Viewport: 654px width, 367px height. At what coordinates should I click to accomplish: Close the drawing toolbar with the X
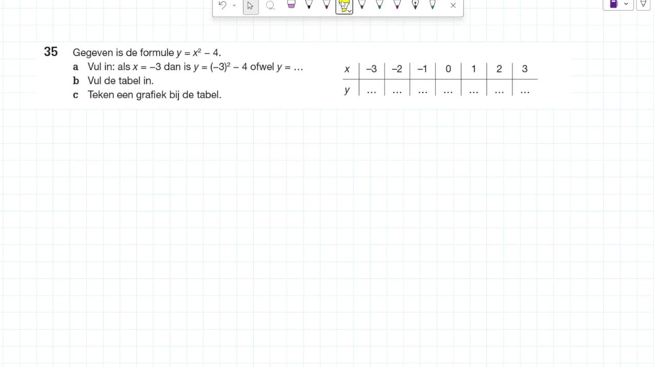click(x=453, y=6)
